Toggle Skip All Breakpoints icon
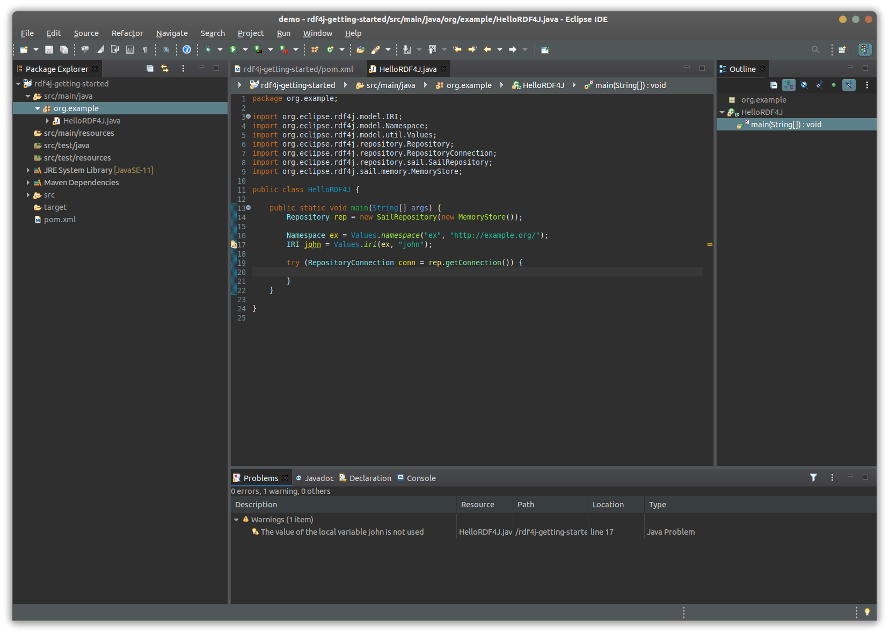 [x=166, y=50]
